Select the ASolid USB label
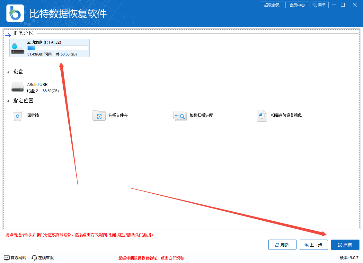The height and width of the screenshot is (263, 363). [37, 85]
